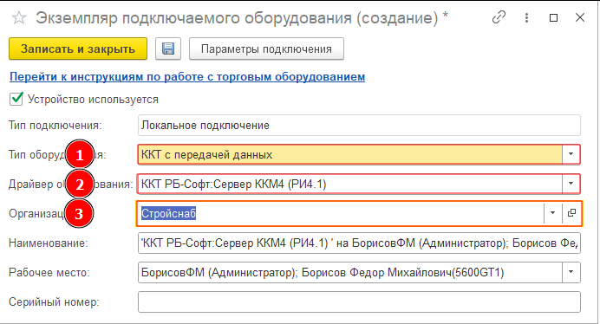Click the floppy disk save icon
This screenshot has height=324, width=600.
[x=168, y=49]
